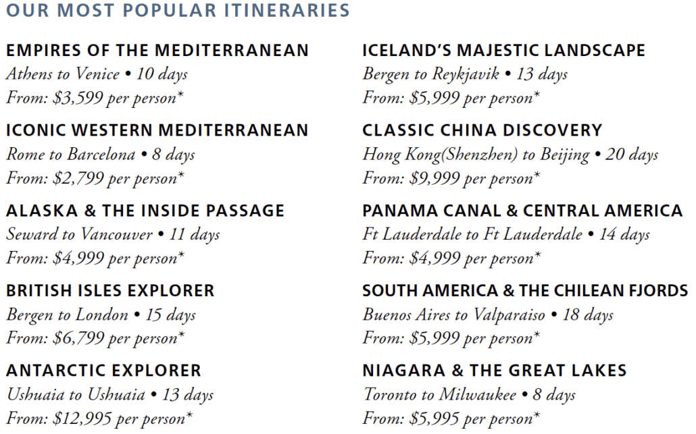The width and height of the screenshot is (696, 434).
Task: Open the Iconic Western Mediterranean itinerary
Action: (x=157, y=130)
